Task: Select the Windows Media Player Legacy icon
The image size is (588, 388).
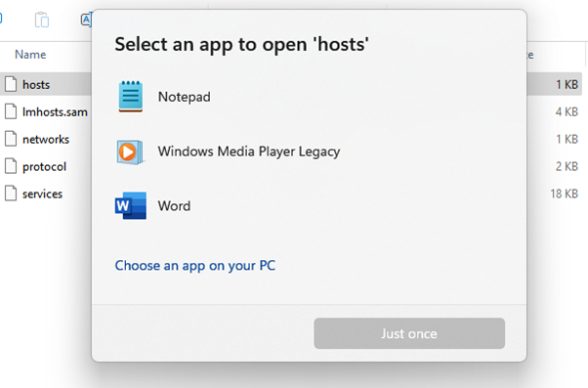Action: coord(130,151)
